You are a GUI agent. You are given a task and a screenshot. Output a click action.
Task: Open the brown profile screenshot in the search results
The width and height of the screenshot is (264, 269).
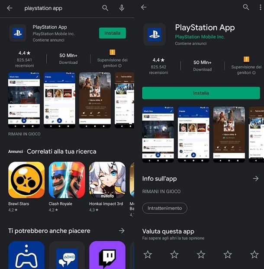(95, 100)
